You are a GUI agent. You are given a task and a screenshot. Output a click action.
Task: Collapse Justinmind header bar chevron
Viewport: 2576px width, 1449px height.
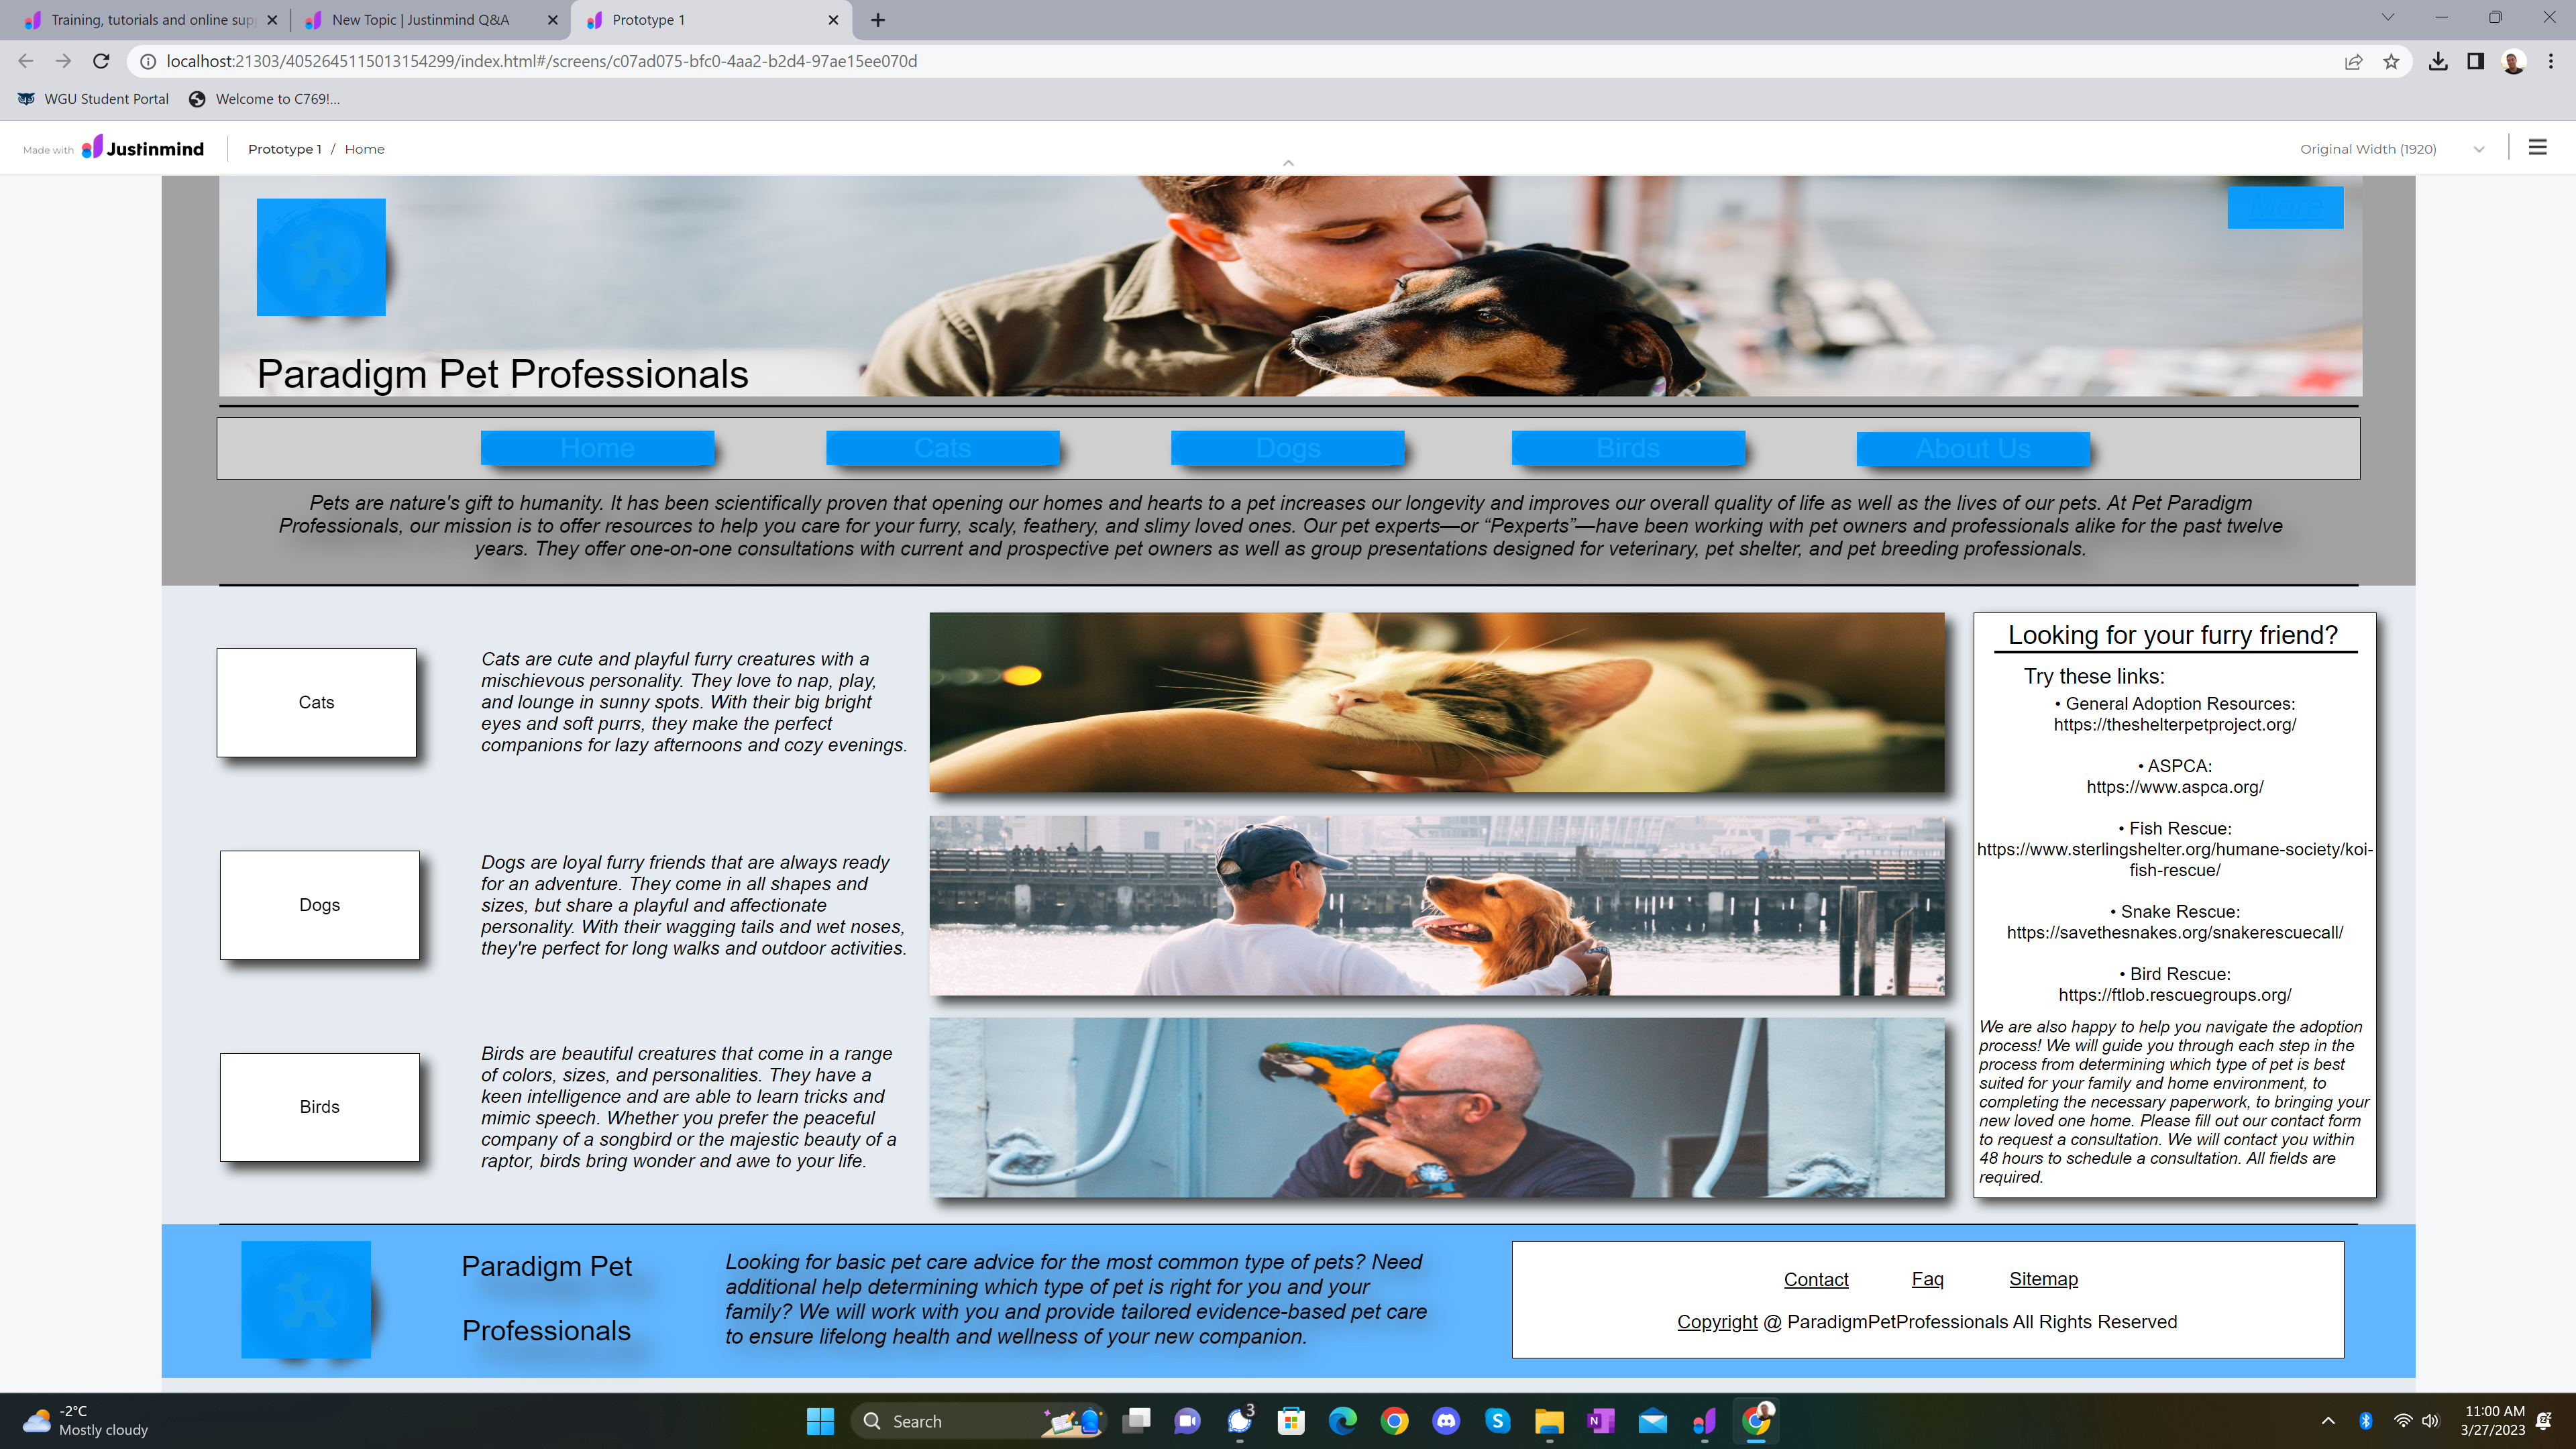[x=1288, y=162]
